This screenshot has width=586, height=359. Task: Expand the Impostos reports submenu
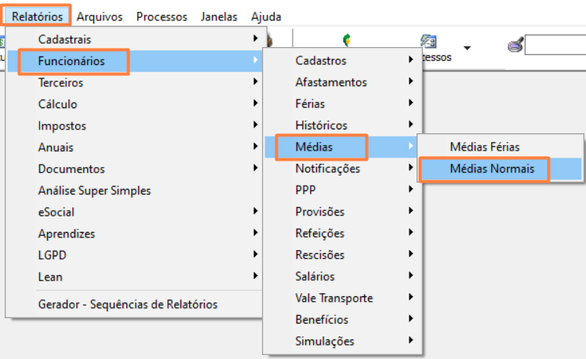[62, 125]
